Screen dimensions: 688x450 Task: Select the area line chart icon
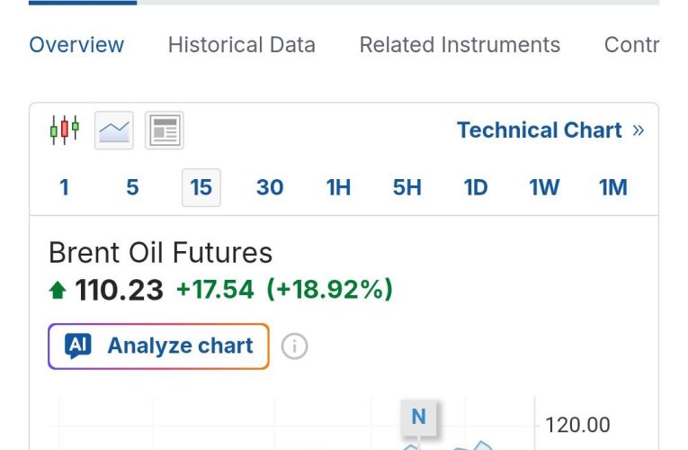coord(114,130)
